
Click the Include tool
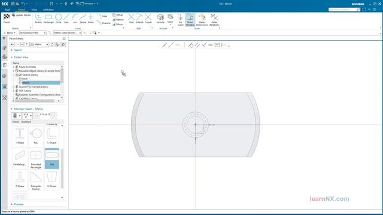click(160, 19)
